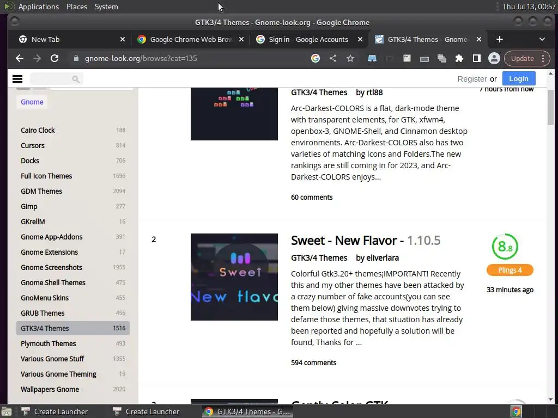Share this page via the share icon
The image size is (558, 418).
333,58
